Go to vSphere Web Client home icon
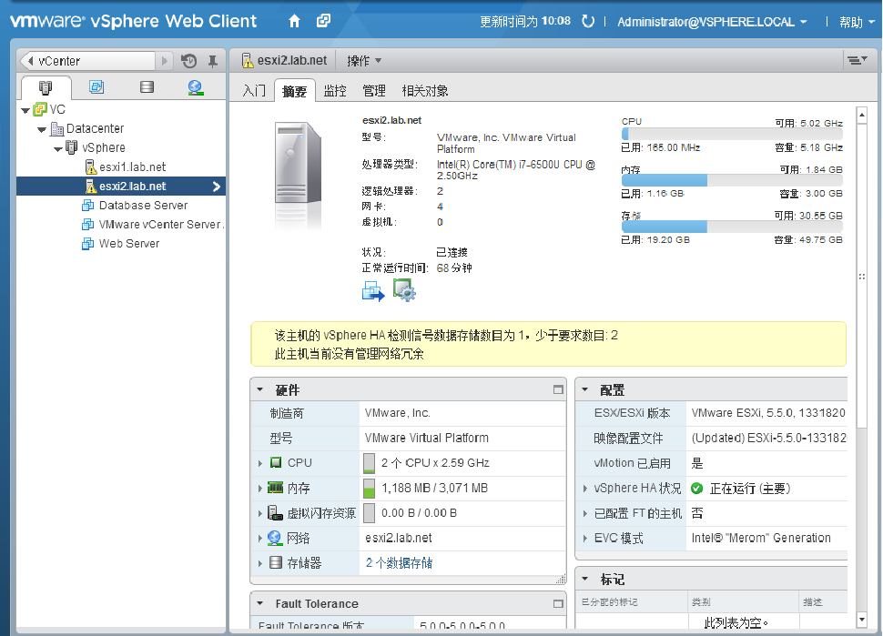 pos(294,22)
